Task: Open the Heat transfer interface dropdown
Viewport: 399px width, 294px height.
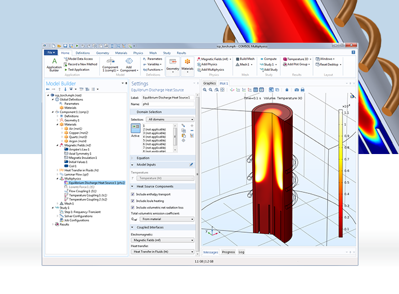Action: [x=162, y=252]
